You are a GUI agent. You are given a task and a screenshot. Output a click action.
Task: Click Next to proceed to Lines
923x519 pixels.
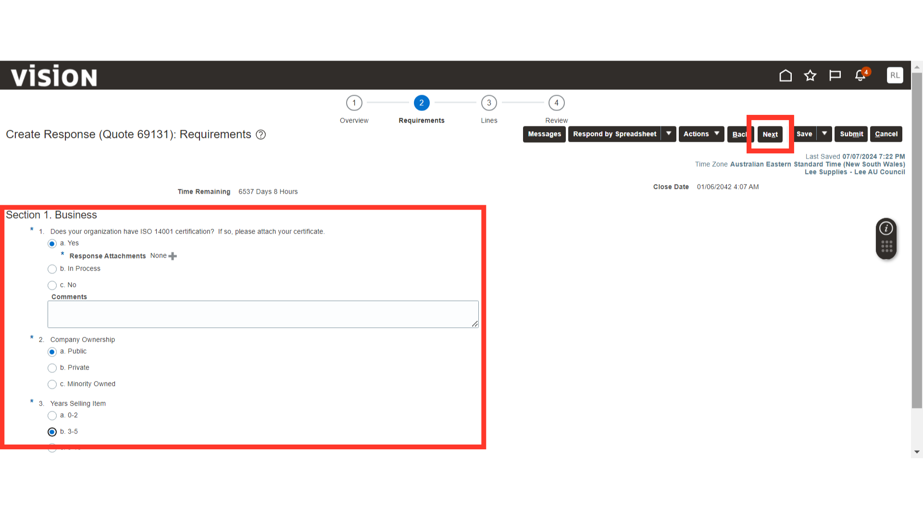click(x=770, y=134)
